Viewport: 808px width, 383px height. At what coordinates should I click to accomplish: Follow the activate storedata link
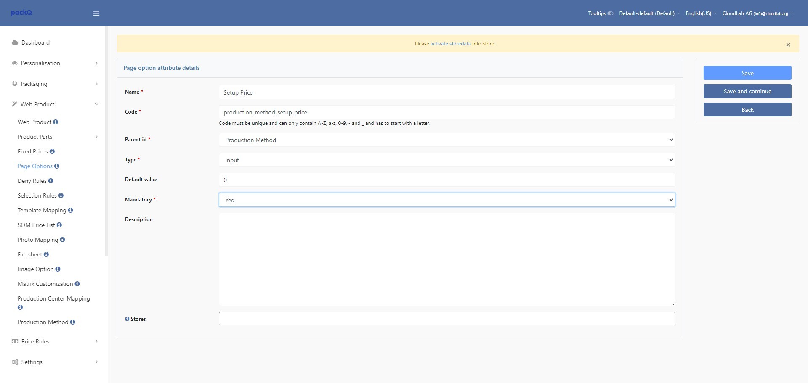click(450, 44)
